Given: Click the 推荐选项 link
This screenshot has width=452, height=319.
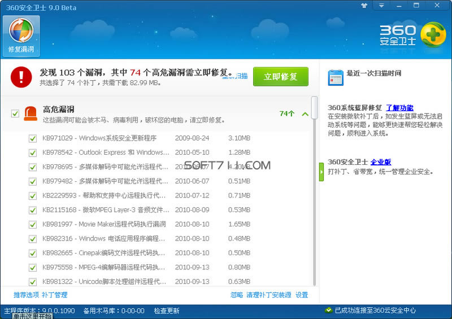Looking at the screenshot, I should pos(26,295).
